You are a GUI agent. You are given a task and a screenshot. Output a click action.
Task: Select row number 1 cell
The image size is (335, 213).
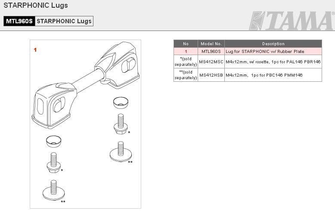(x=186, y=52)
